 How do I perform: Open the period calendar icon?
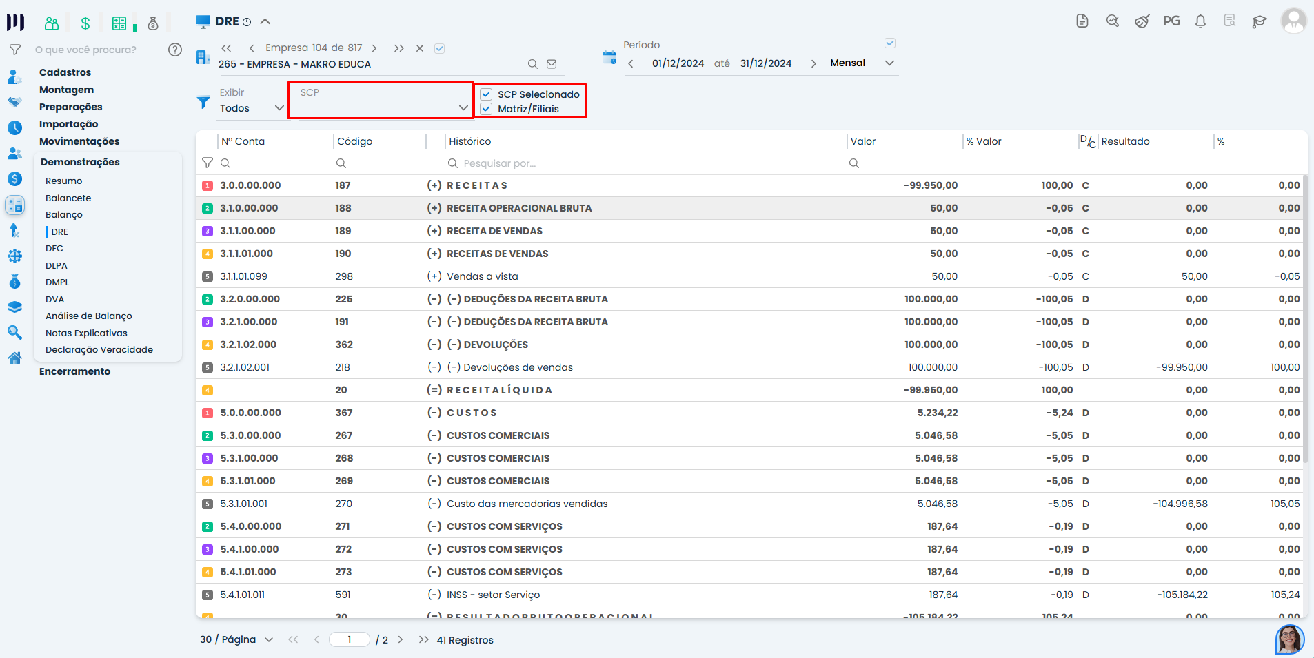tap(609, 58)
